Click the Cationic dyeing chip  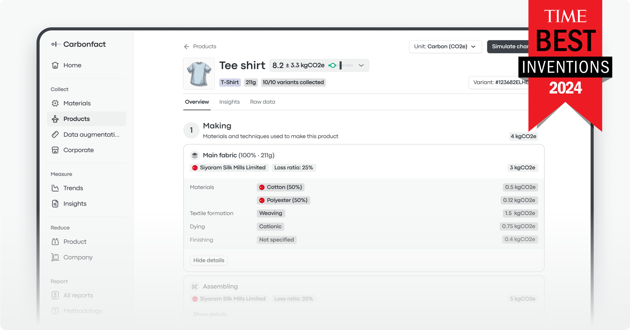[270, 227]
